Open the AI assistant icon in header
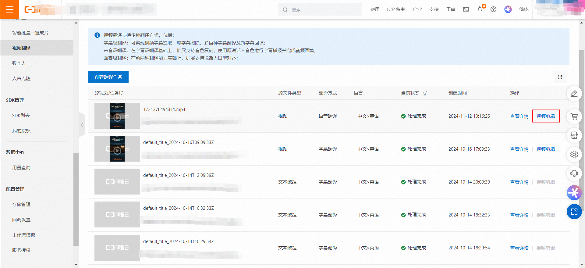Image resolution: width=585 pixels, height=268 pixels. (508, 9)
